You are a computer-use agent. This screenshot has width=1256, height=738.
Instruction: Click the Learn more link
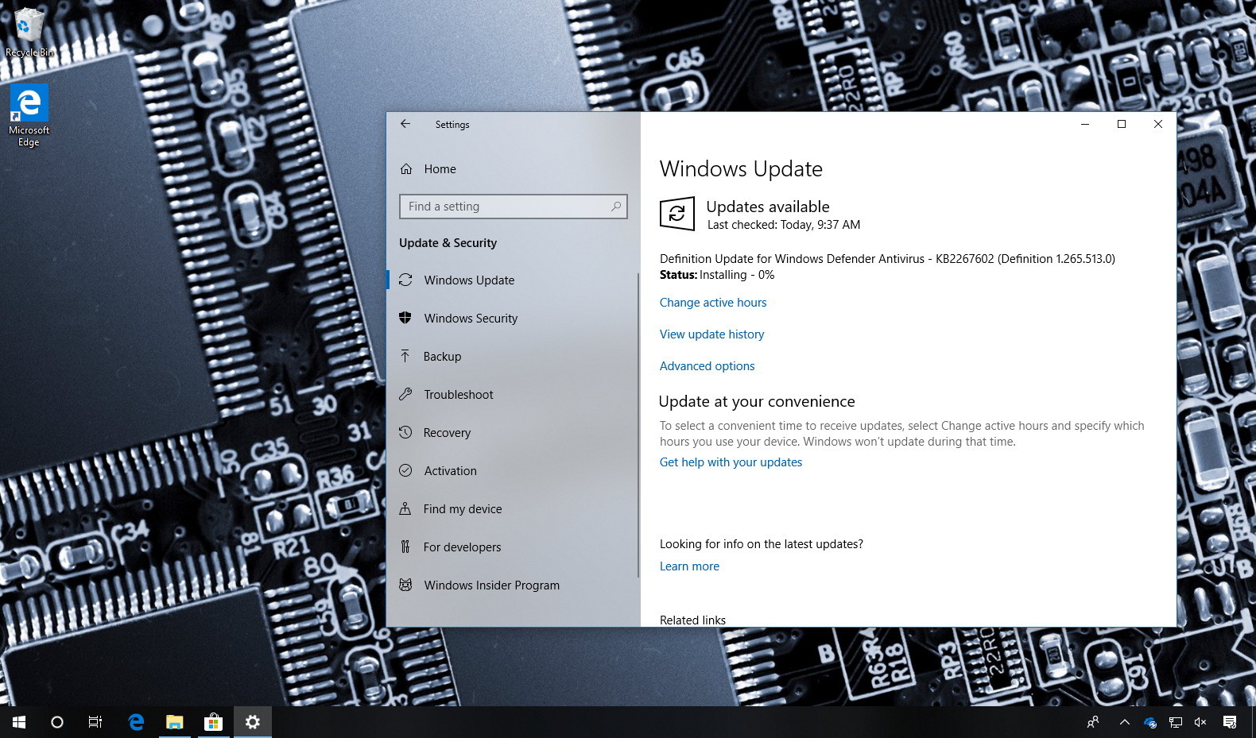[x=689, y=566]
